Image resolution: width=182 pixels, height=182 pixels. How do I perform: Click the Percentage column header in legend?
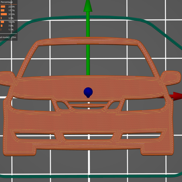pos(7,2)
